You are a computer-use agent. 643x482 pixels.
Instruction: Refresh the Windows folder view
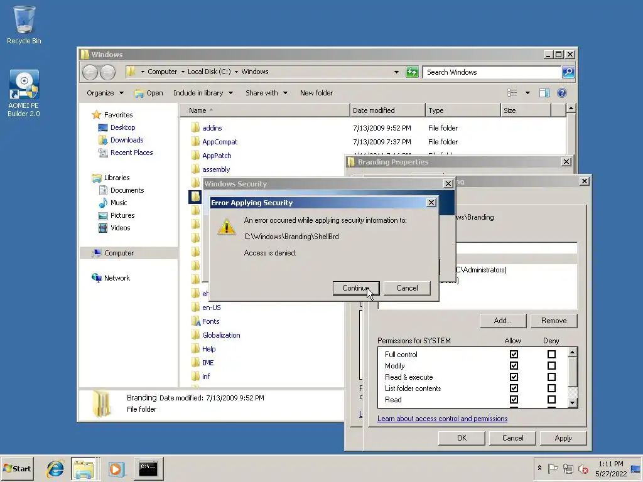(x=412, y=72)
